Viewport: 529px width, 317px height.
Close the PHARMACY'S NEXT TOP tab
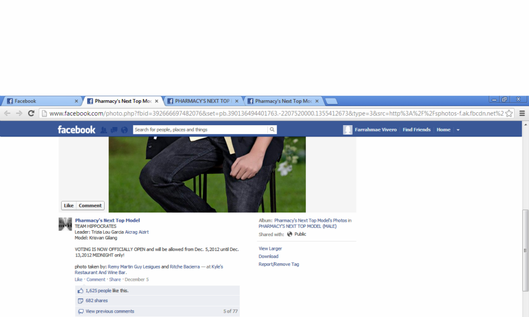(x=237, y=101)
